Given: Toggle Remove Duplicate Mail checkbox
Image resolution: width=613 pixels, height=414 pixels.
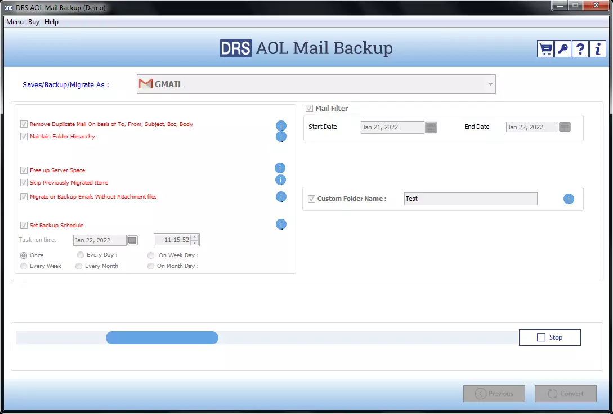Looking at the screenshot, I should tap(24, 124).
